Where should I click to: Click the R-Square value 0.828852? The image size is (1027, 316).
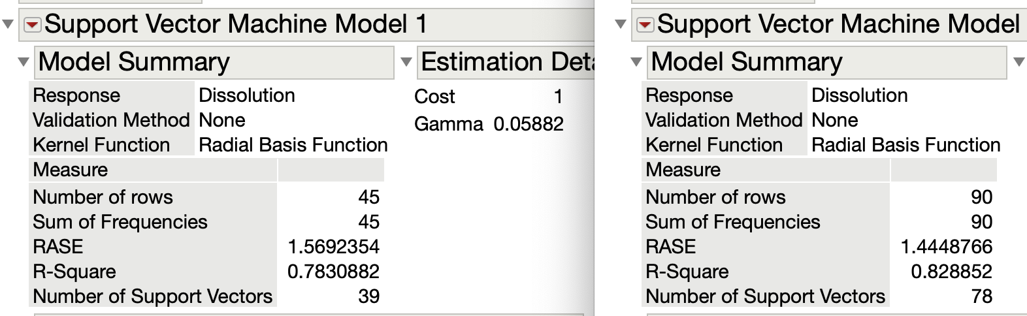point(951,272)
